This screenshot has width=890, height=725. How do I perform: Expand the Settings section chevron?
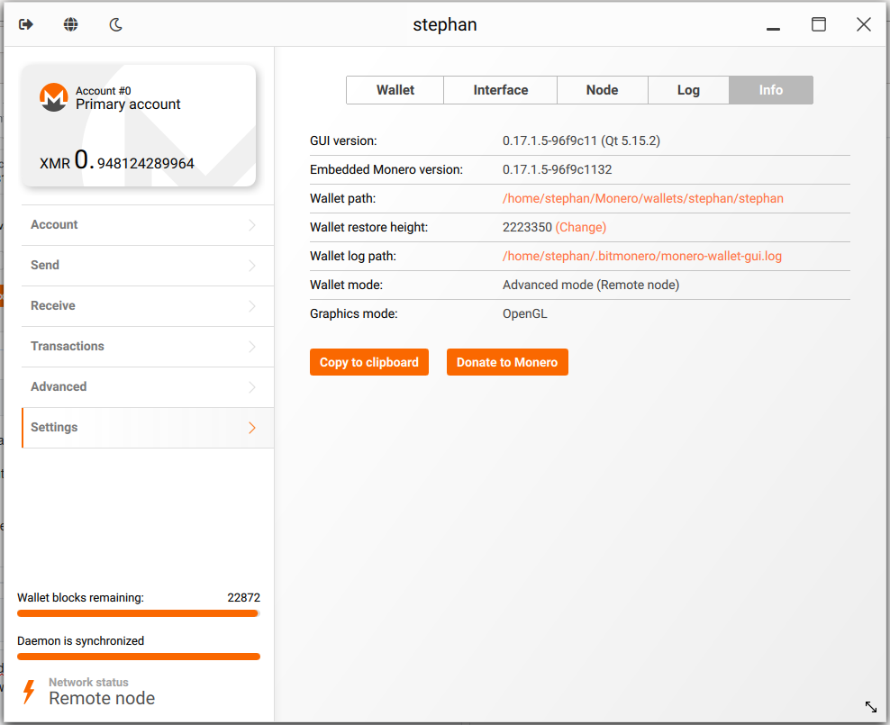tap(252, 427)
